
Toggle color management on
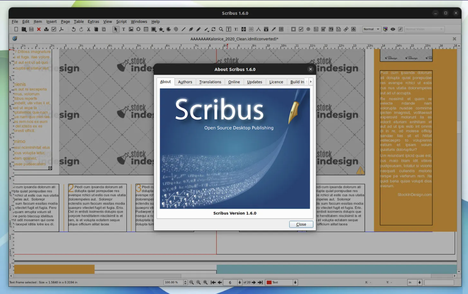point(385,29)
